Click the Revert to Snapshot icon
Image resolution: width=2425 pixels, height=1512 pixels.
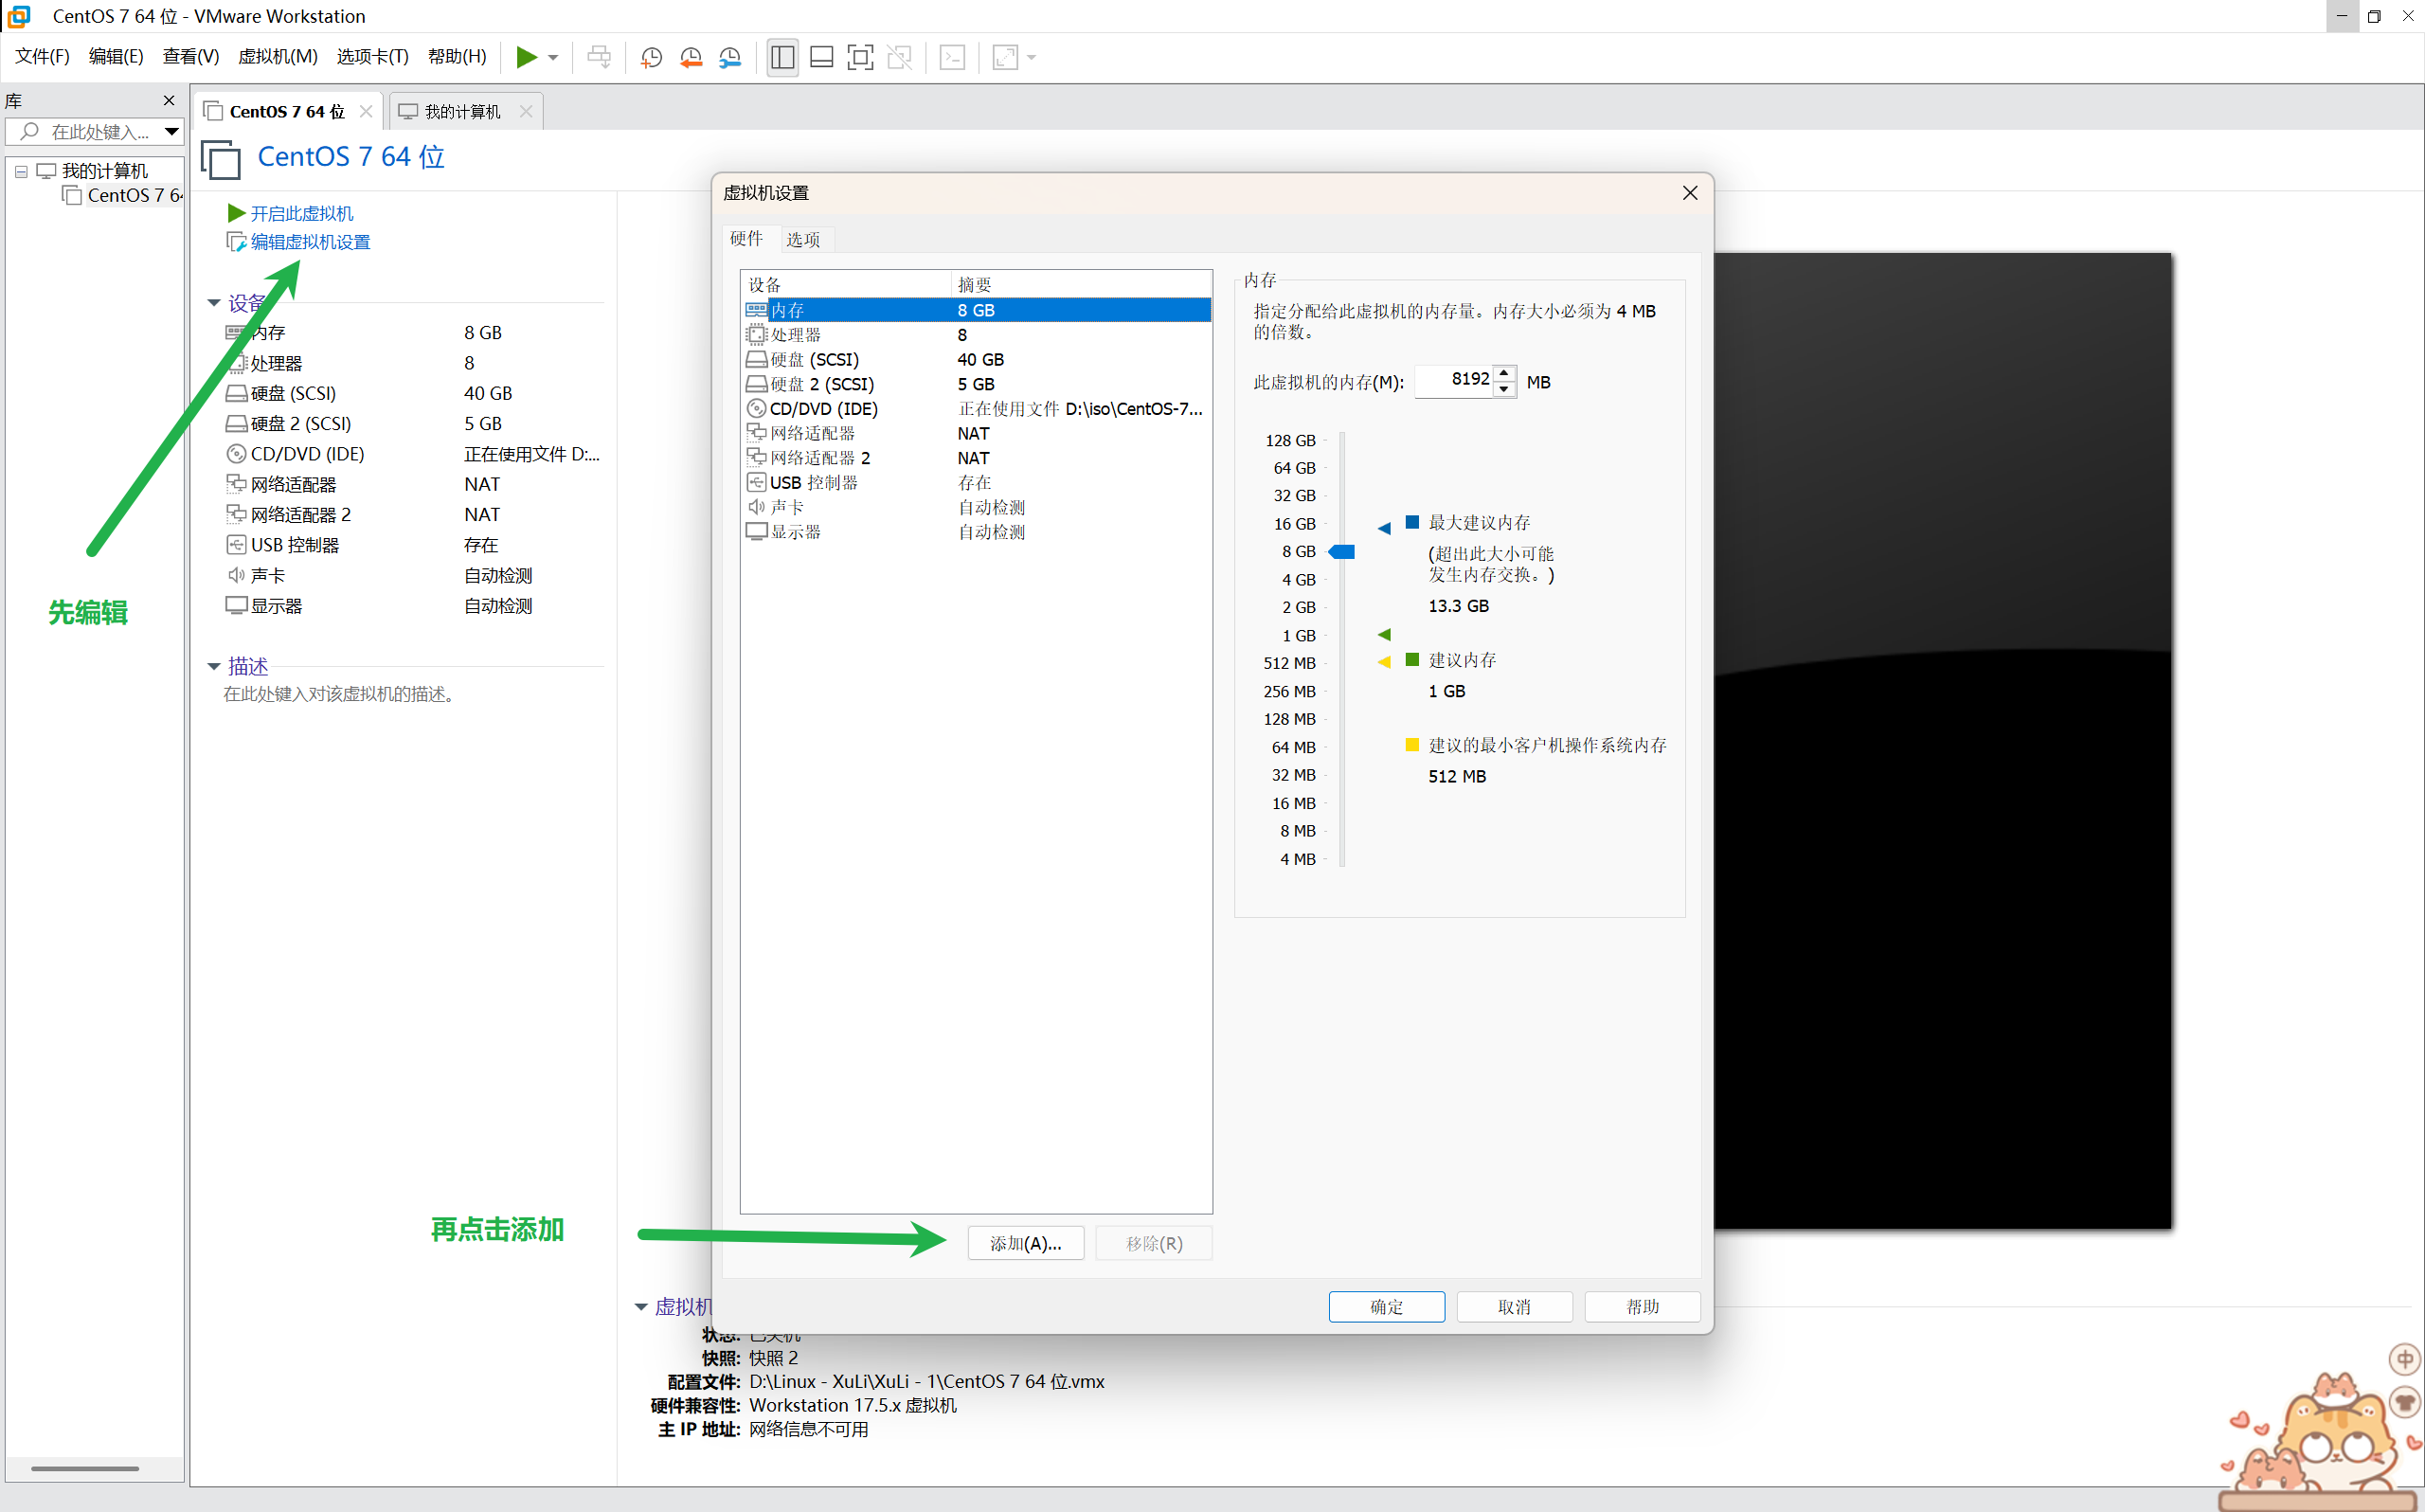[691, 57]
